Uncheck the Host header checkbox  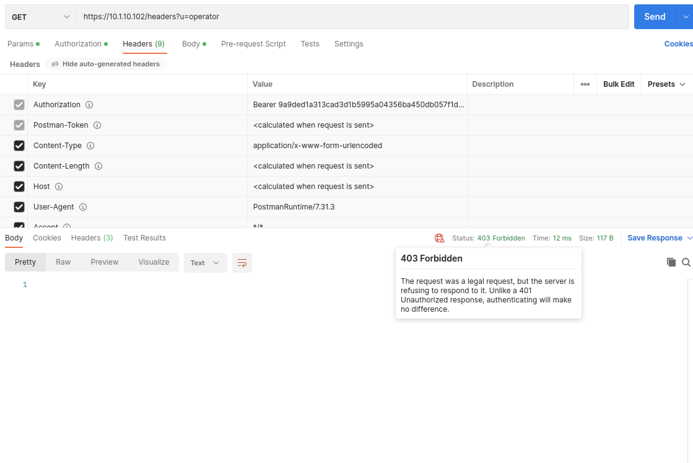(19, 187)
